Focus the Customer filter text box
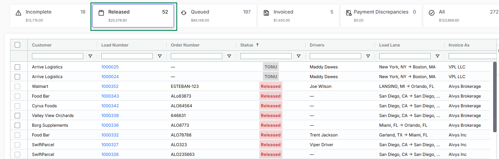499x159 pixels. 58,56
